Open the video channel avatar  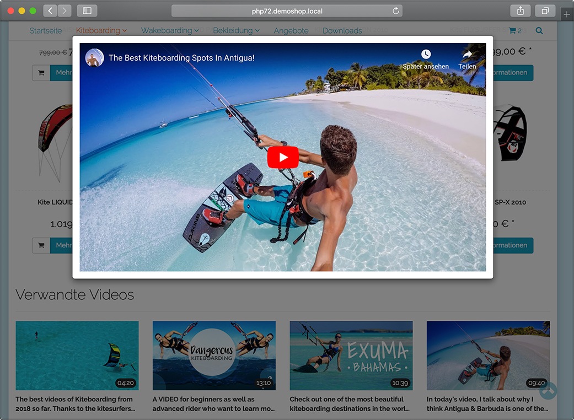coord(94,58)
